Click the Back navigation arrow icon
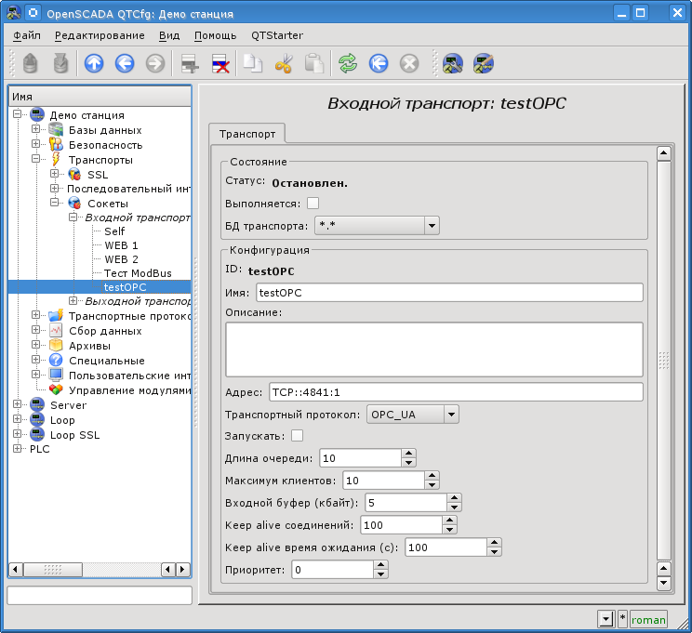692x633 pixels. point(125,63)
